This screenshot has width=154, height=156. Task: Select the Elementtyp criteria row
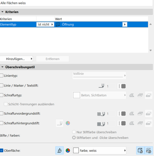coord(74,25)
